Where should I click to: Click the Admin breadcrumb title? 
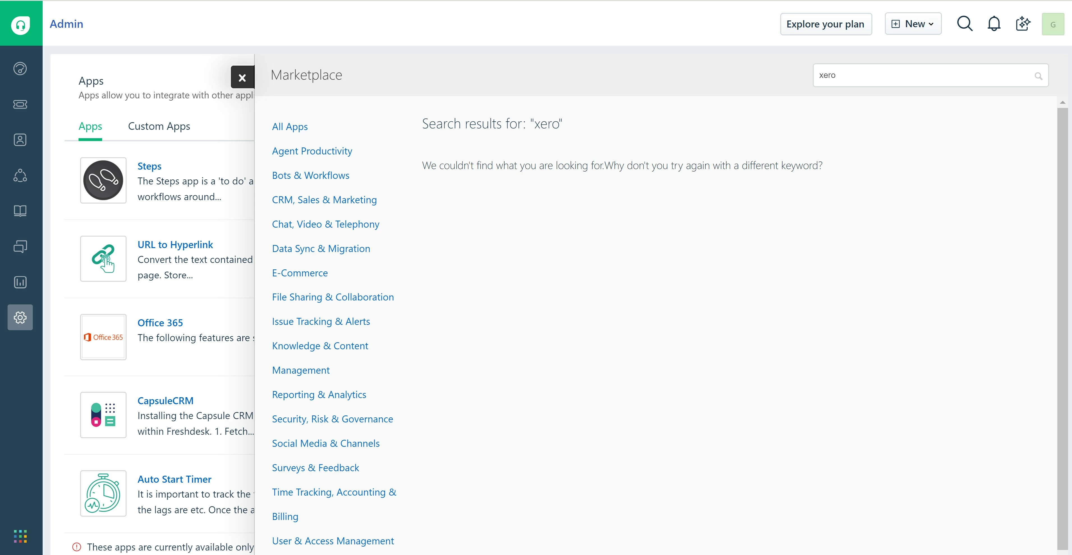tap(66, 24)
